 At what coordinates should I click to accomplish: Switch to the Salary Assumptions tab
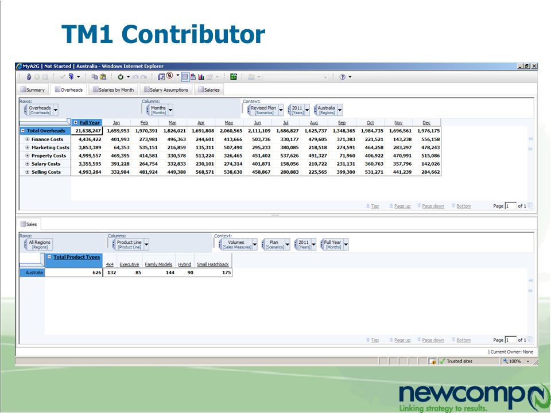tap(166, 90)
